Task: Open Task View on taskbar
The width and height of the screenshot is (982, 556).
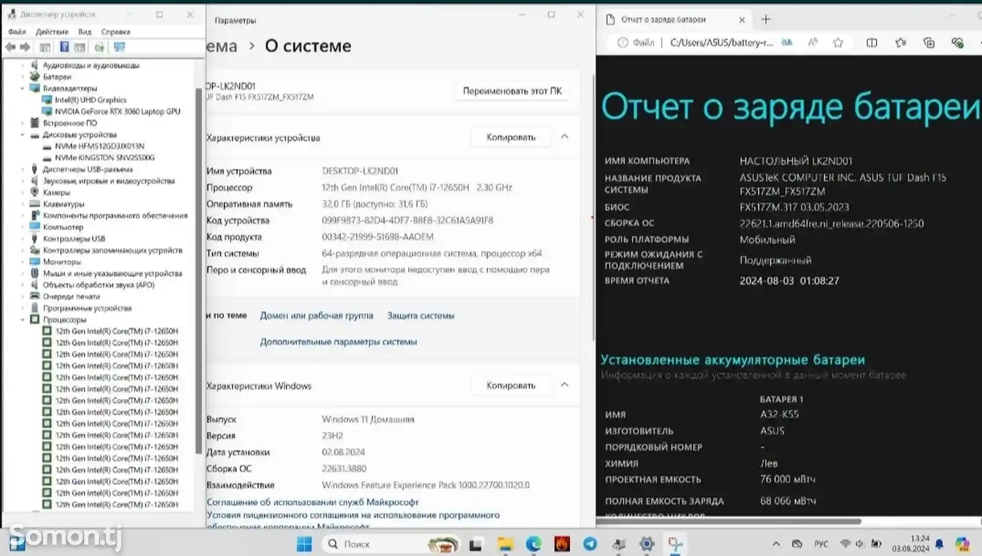Action: (476, 544)
